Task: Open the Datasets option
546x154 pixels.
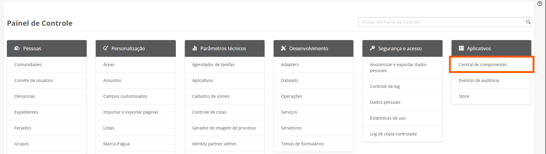Action: 289,80
